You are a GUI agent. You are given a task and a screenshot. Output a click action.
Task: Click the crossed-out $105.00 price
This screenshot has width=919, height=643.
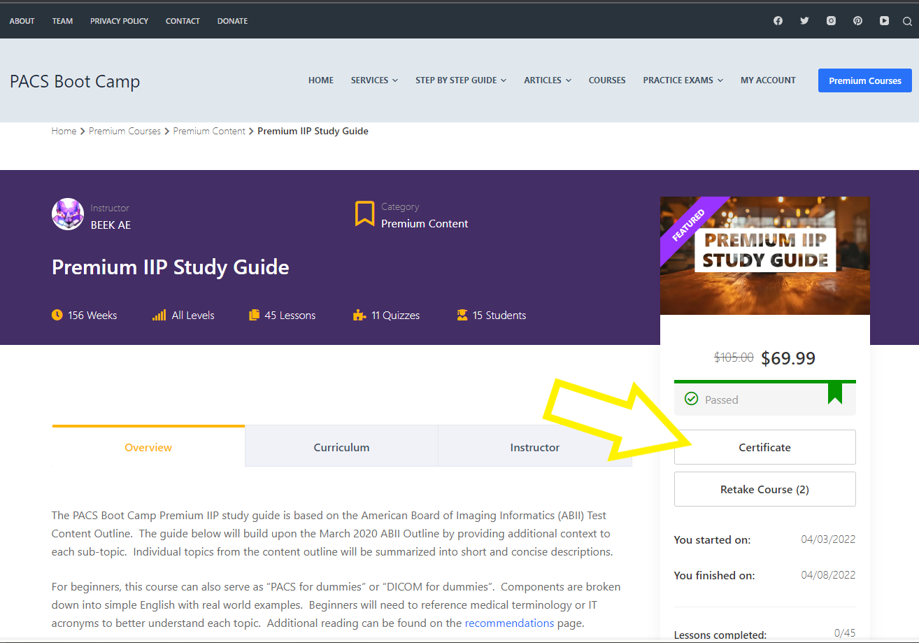[x=734, y=358]
